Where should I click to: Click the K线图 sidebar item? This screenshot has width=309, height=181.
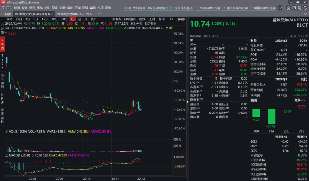pyautogui.click(x=3, y=44)
